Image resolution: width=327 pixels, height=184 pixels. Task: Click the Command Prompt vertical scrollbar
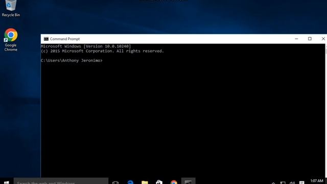(x=326, y=110)
